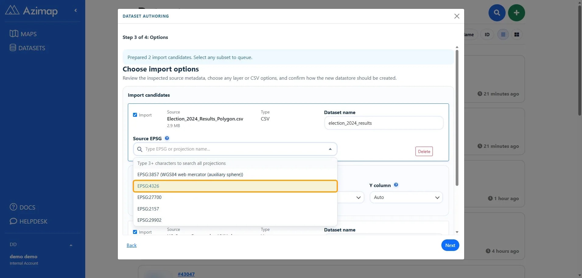Open Maps from the sidebar
582x278 pixels.
[x=23, y=34]
